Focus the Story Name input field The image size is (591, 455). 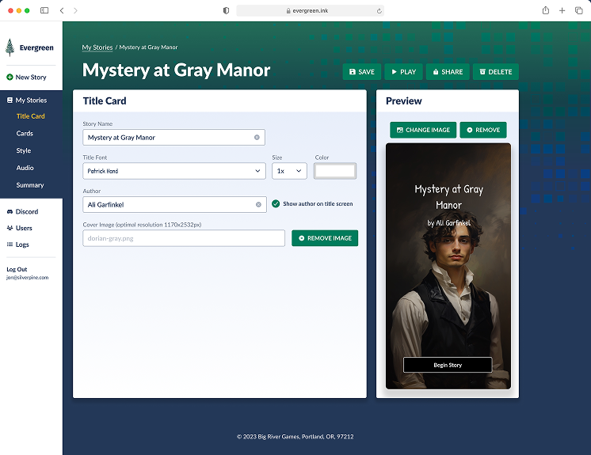coord(174,138)
